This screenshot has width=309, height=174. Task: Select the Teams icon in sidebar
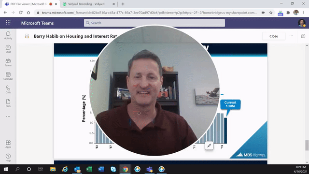[x=8, y=62]
